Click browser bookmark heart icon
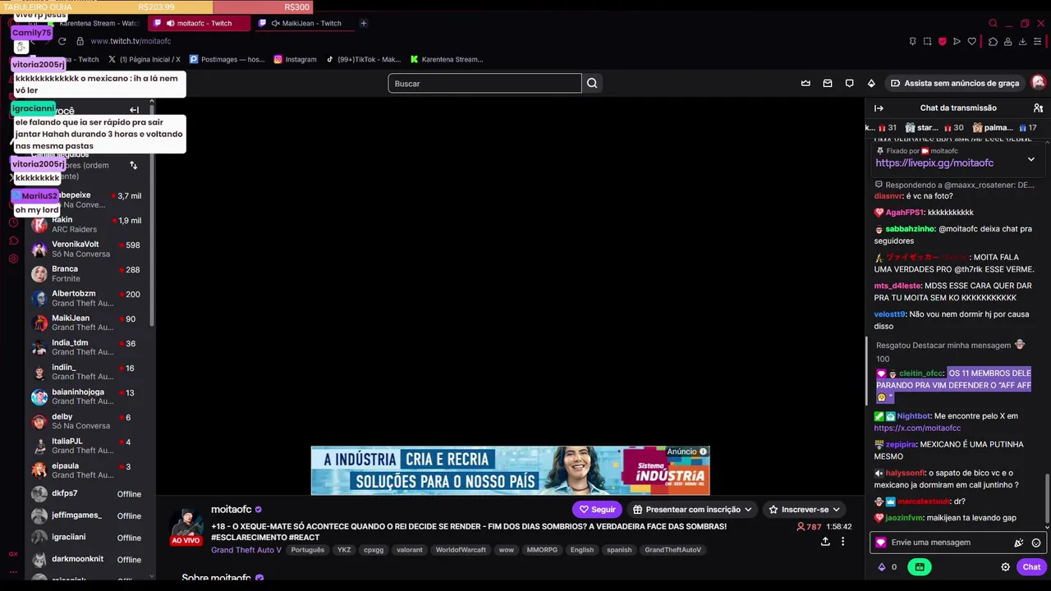The width and height of the screenshot is (1051, 591). [971, 41]
